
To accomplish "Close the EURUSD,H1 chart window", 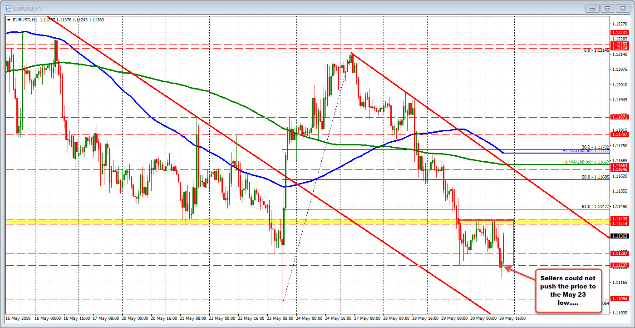I will click(x=622, y=8).
